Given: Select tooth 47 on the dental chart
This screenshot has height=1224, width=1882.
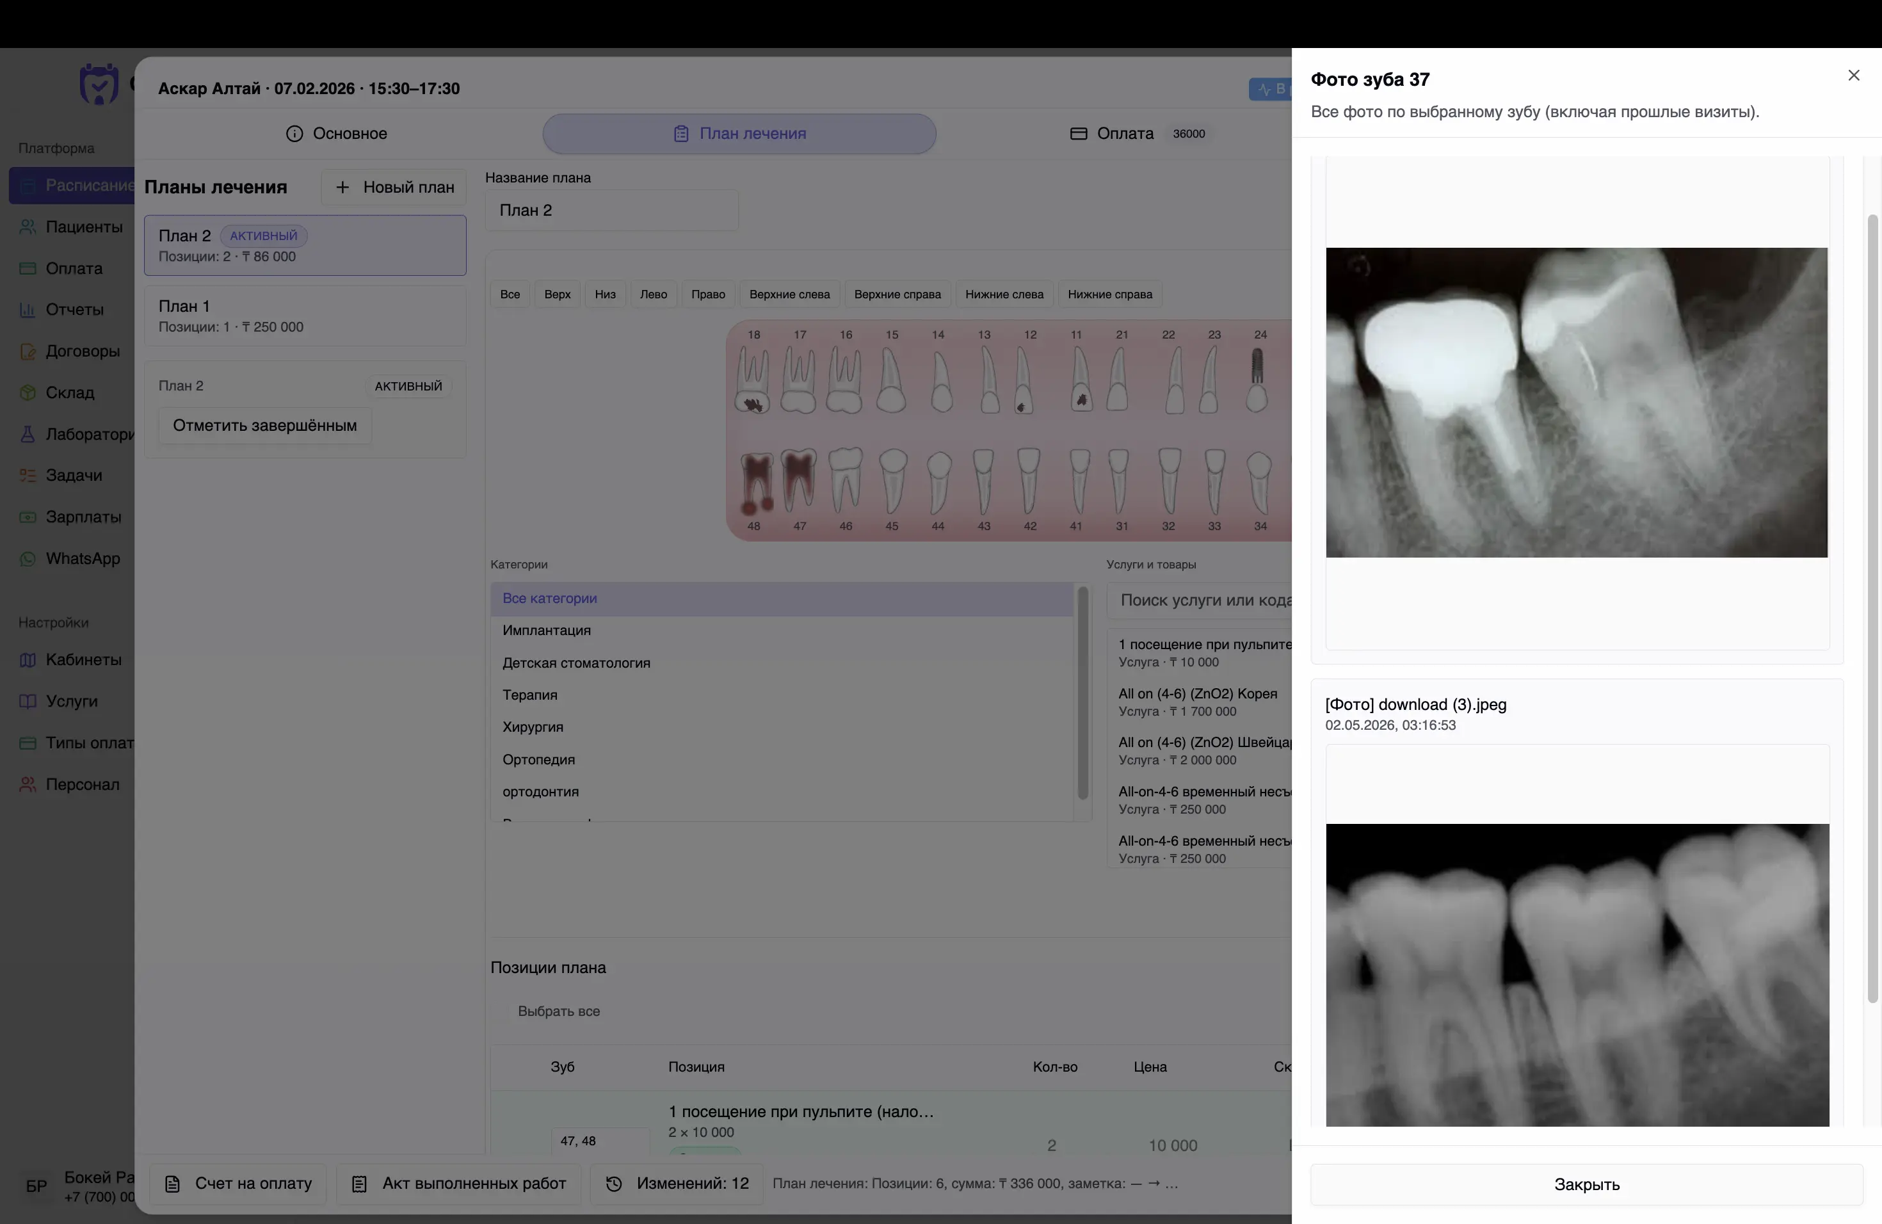Looking at the screenshot, I should pos(799,481).
